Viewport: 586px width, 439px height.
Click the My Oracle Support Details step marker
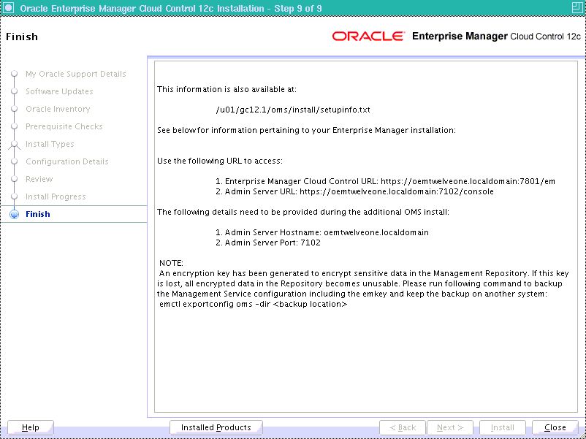point(14,74)
